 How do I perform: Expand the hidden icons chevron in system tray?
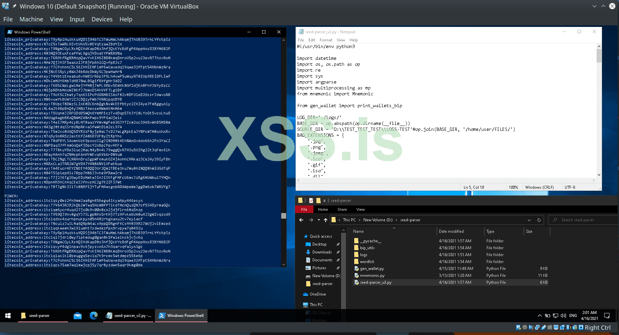point(539,315)
